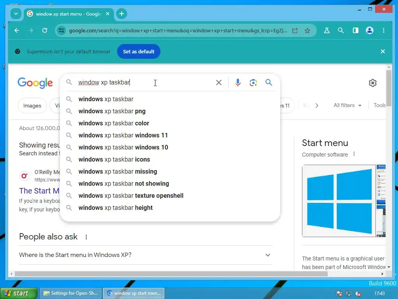Click the share page icon in address bar
The width and height of the screenshot is (398, 299).
pos(295,30)
